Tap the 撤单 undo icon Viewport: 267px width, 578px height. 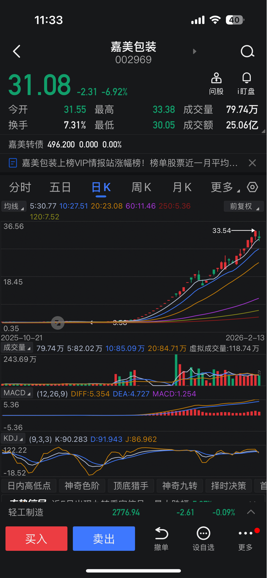pyautogui.click(x=161, y=533)
